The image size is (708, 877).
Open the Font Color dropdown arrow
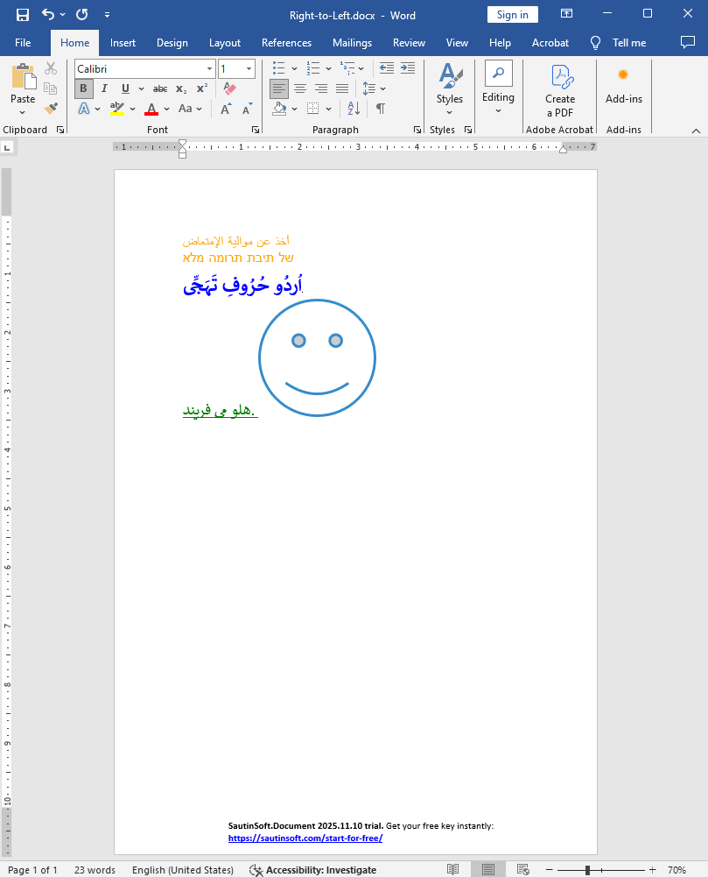tap(165, 109)
